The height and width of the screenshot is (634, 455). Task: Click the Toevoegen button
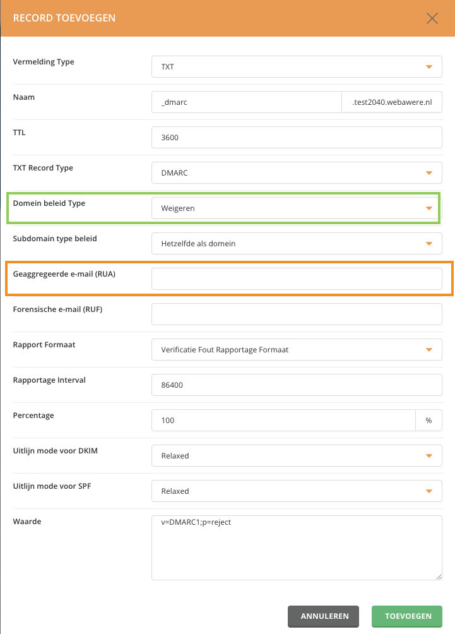(x=407, y=616)
